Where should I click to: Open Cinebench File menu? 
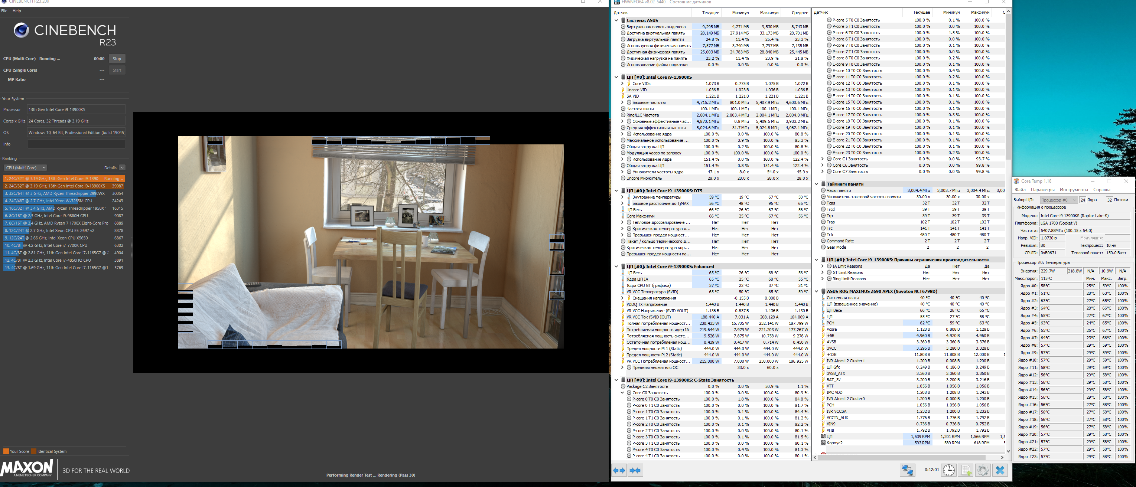4,11
